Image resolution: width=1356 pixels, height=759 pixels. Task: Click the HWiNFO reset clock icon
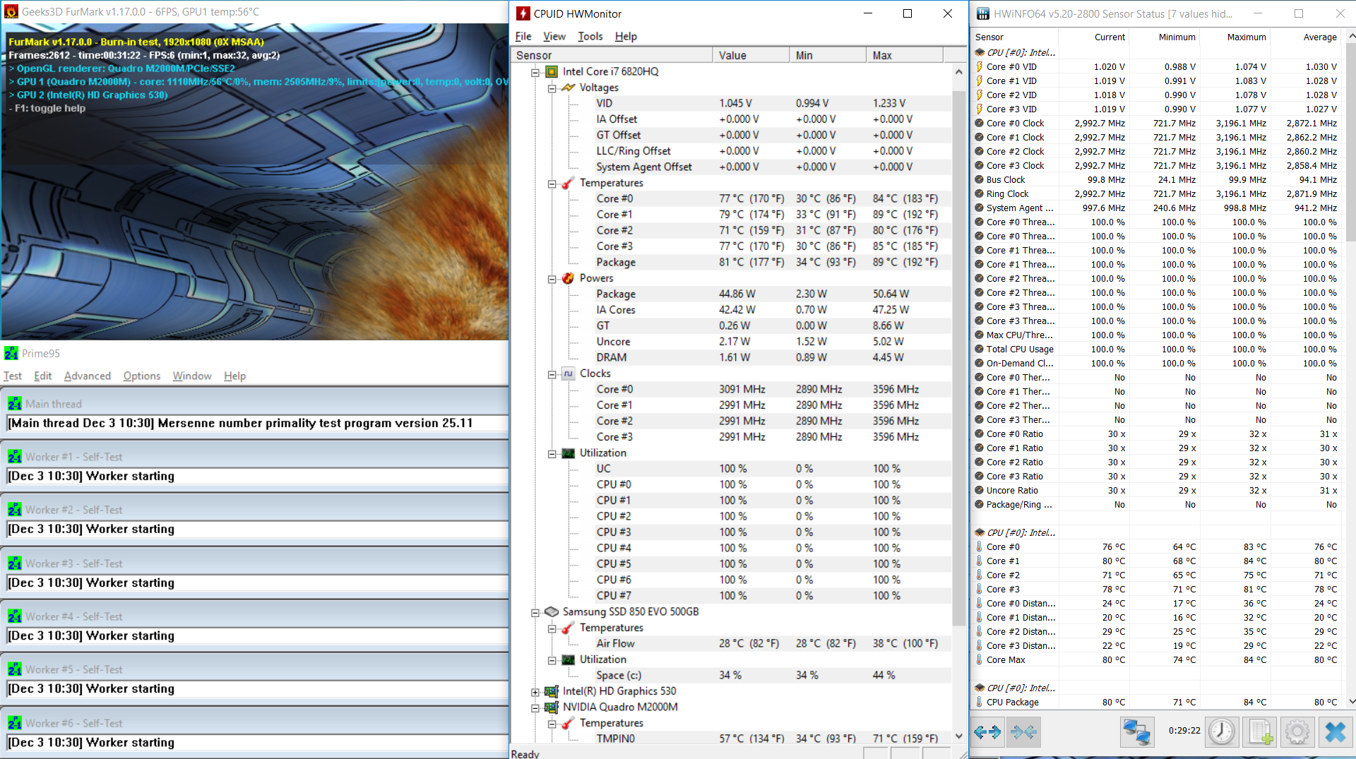[x=1221, y=732]
